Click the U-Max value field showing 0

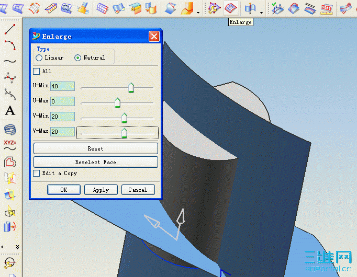point(63,101)
